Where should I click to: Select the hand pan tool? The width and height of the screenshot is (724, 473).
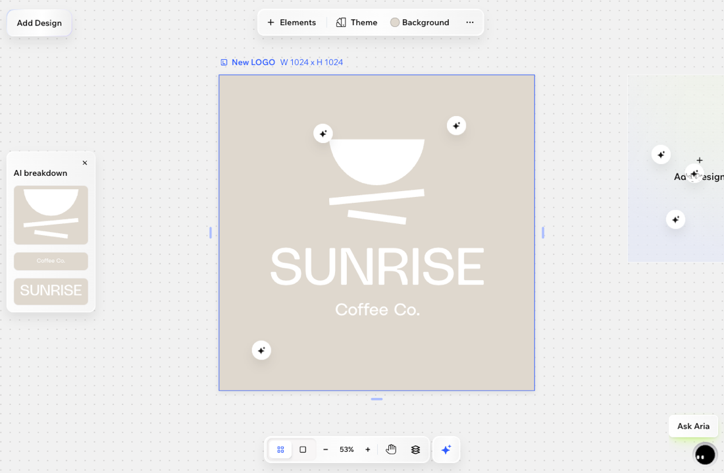(391, 449)
